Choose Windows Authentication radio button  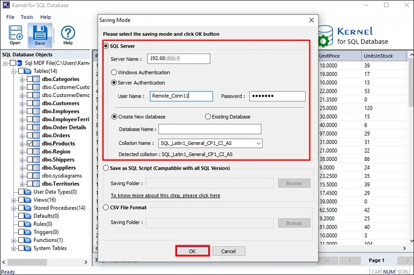coord(114,72)
